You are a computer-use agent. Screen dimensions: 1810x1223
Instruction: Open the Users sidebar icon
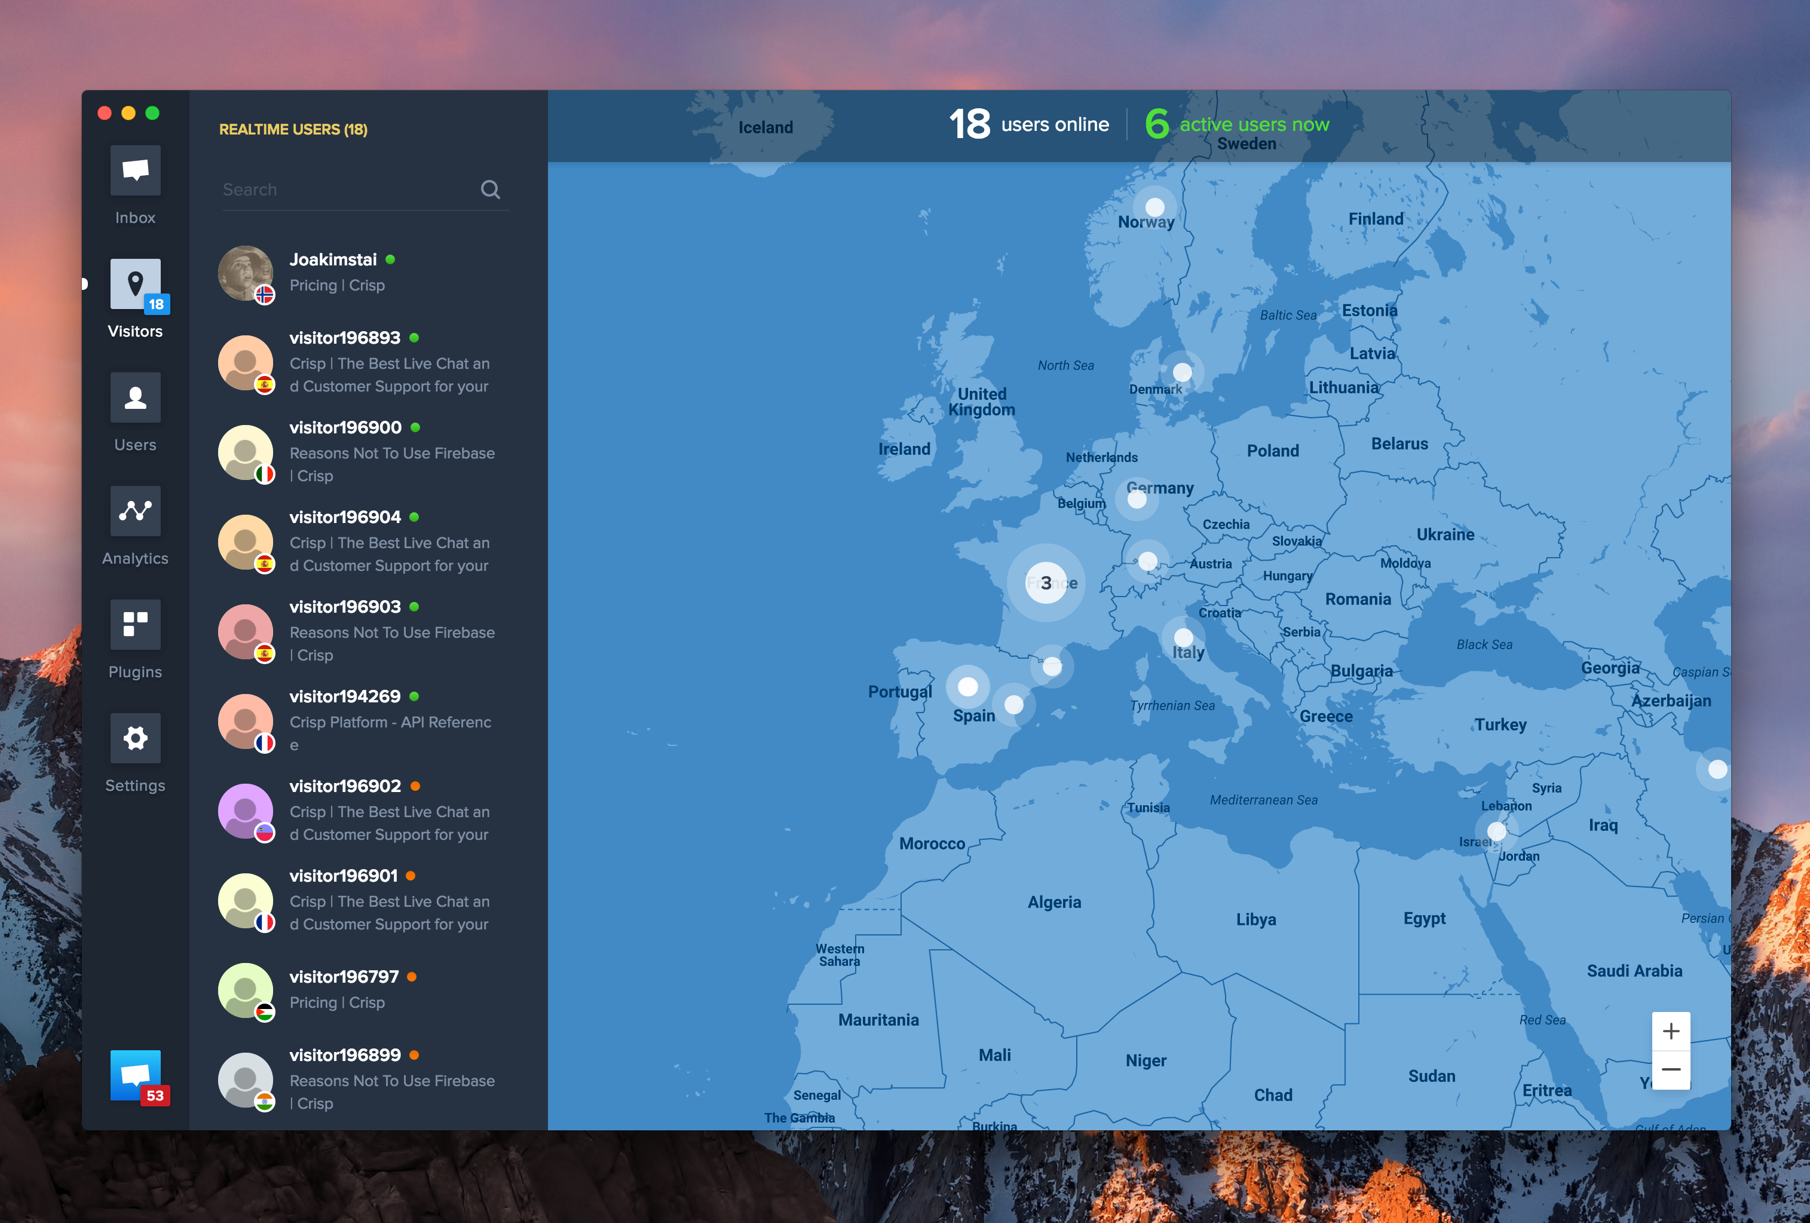[134, 398]
